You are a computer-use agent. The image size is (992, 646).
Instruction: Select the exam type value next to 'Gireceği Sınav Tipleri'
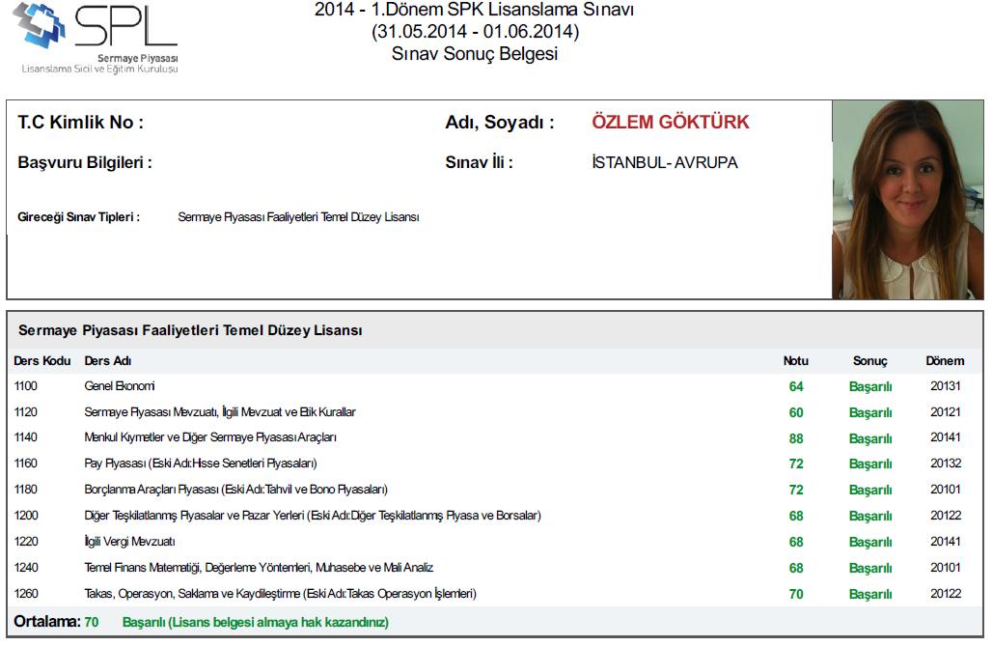click(x=298, y=217)
